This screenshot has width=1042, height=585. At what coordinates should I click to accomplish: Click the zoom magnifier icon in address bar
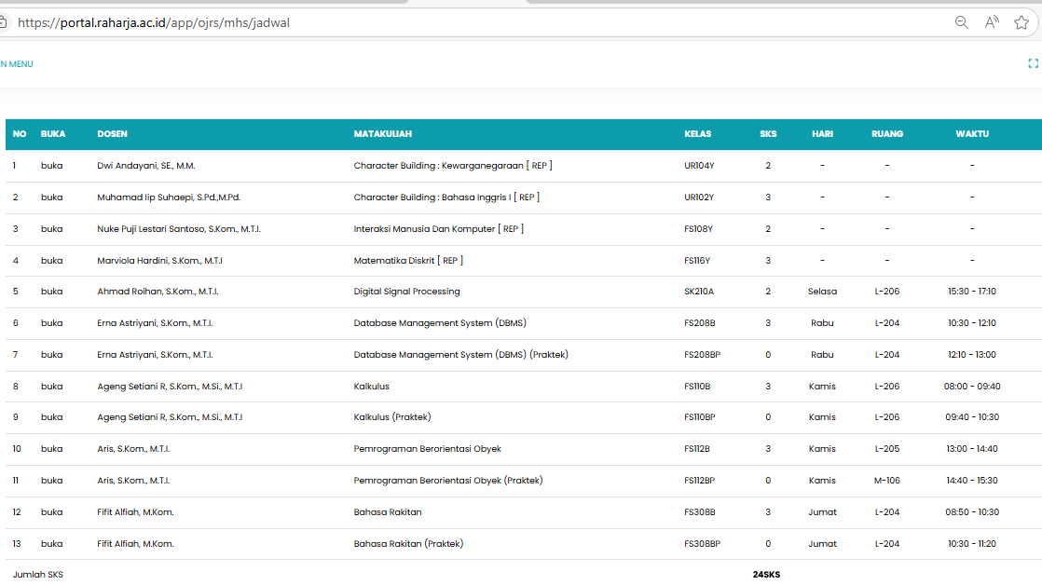(961, 22)
